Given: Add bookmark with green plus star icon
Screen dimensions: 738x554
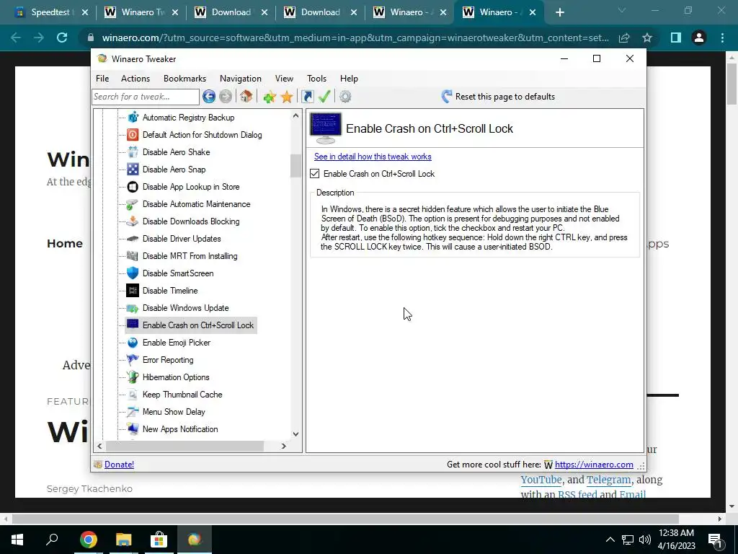Looking at the screenshot, I should click(x=270, y=97).
